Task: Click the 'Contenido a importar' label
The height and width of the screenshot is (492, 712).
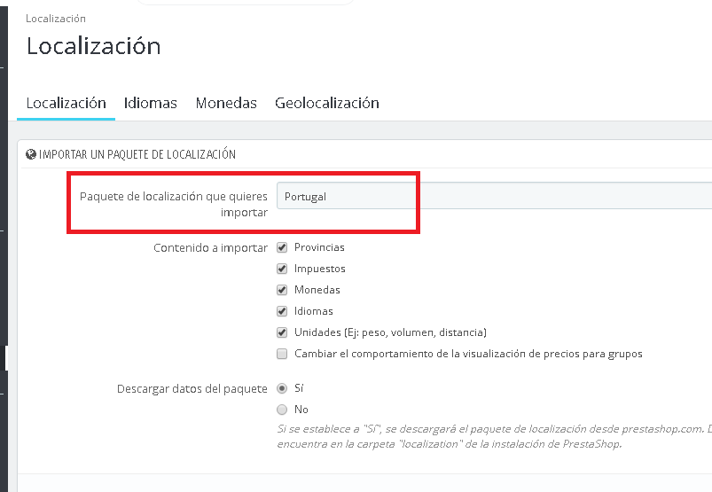Action: click(x=210, y=248)
